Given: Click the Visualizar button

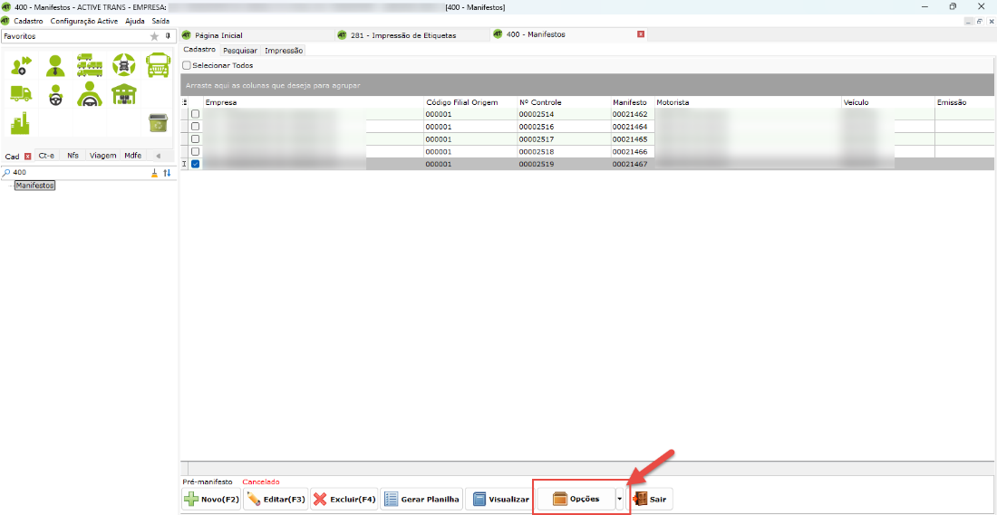Looking at the screenshot, I should (x=501, y=499).
